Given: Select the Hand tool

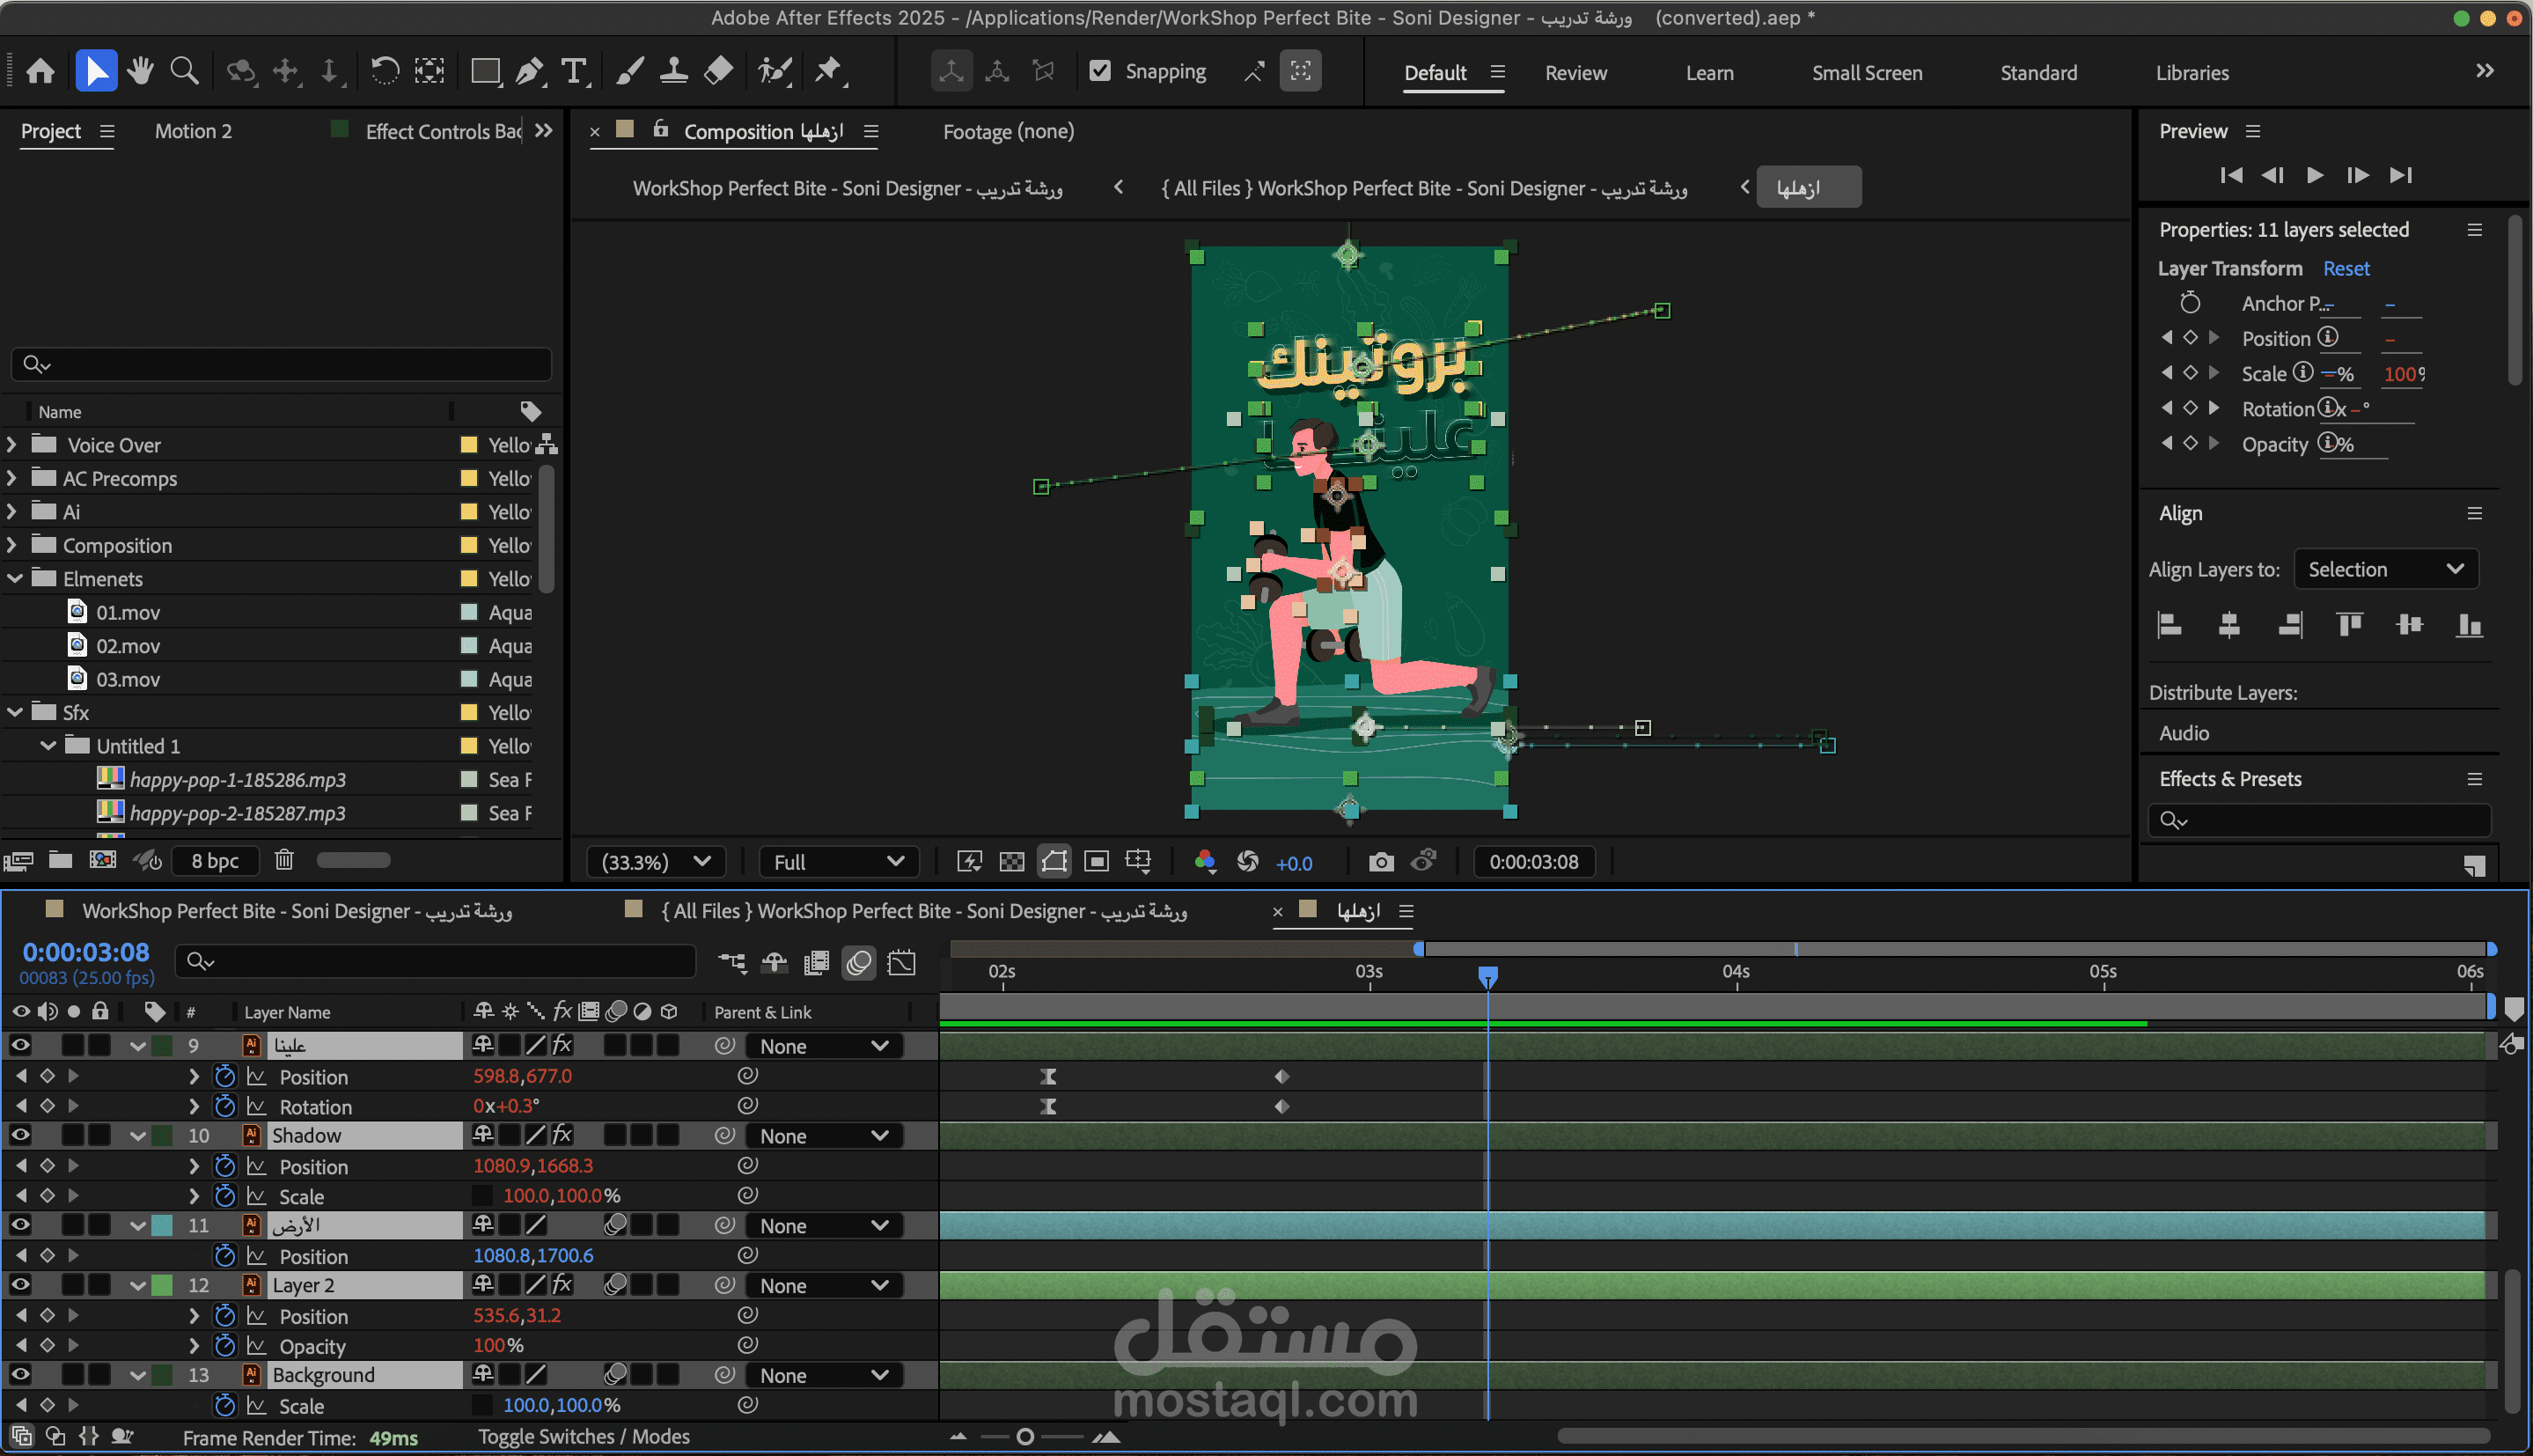Looking at the screenshot, I should click(x=140, y=71).
